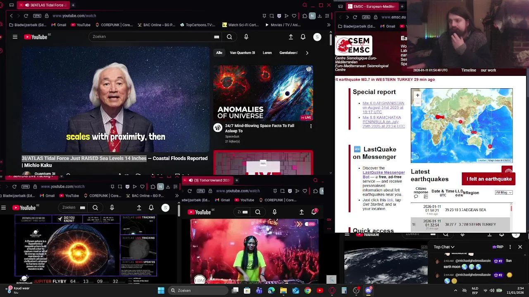This screenshot has width=529, height=297.
Task: Open the Top Chat dropdown
Action: (444, 247)
